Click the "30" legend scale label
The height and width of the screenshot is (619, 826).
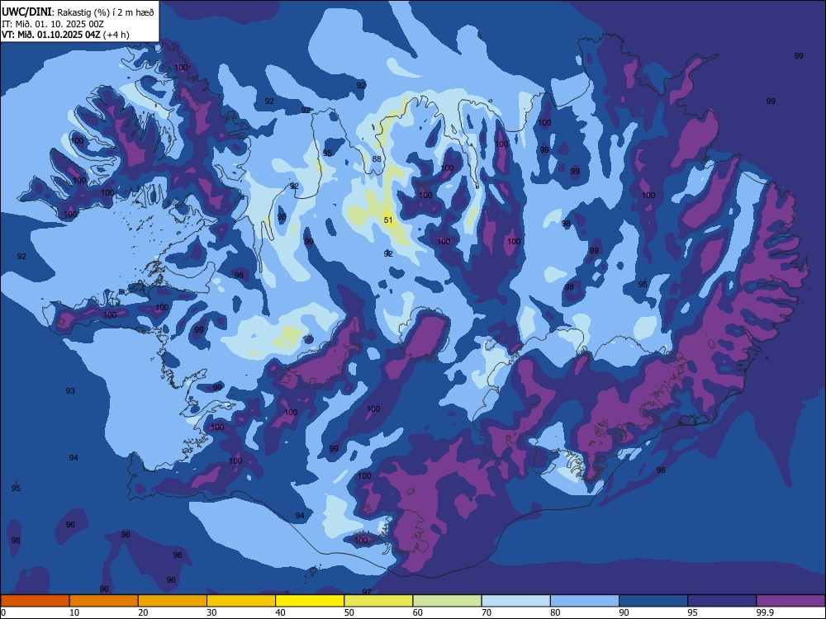(x=211, y=612)
